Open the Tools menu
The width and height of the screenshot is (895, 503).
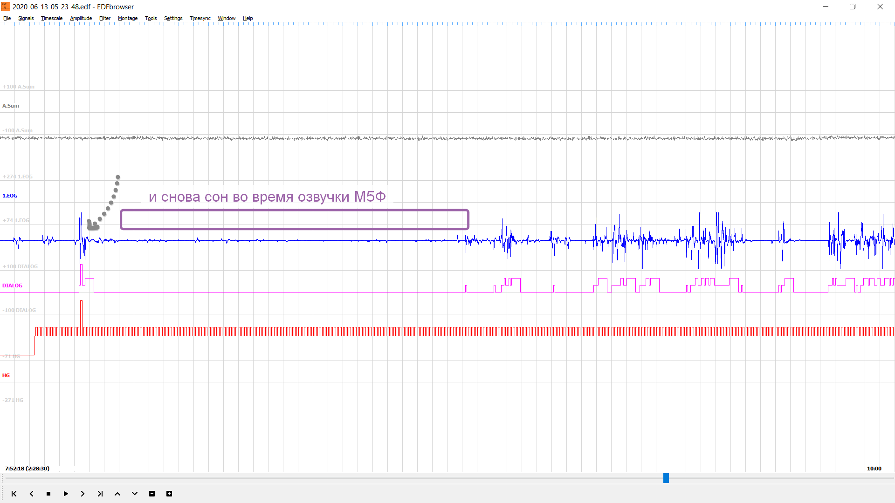[151, 18]
